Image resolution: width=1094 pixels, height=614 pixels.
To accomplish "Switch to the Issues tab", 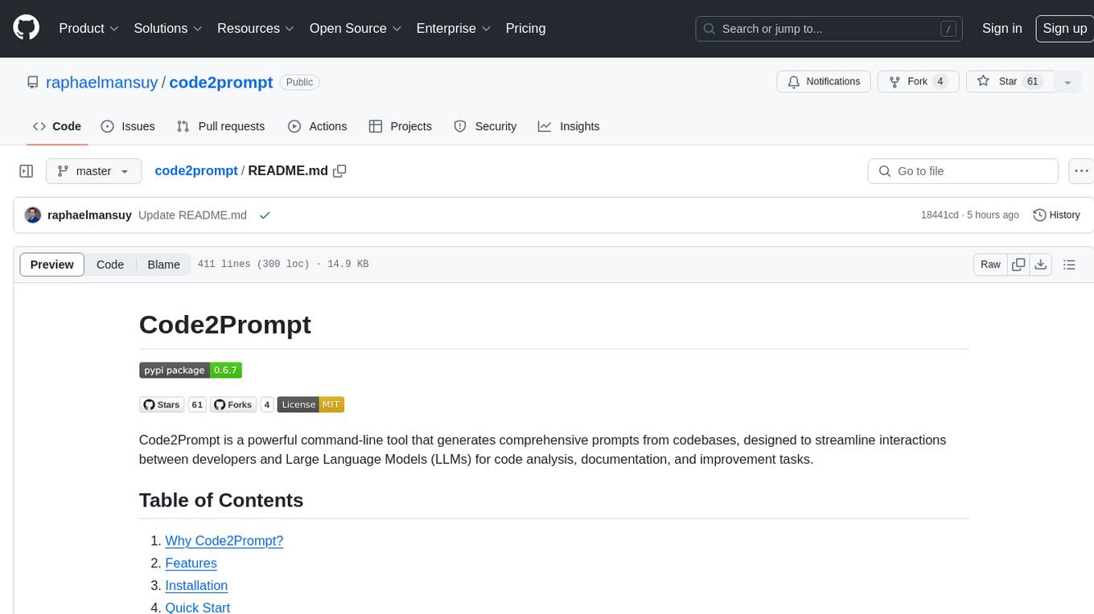I will [128, 126].
